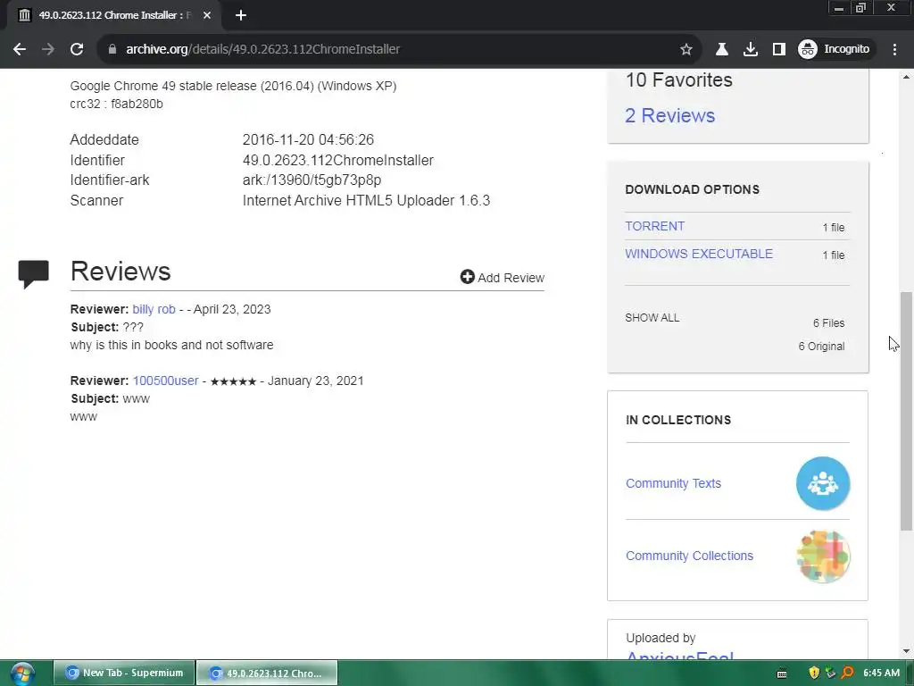Image resolution: width=914 pixels, height=686 pixels.
Task: Bookmark this page with the star icon
Action: (686, 49)
